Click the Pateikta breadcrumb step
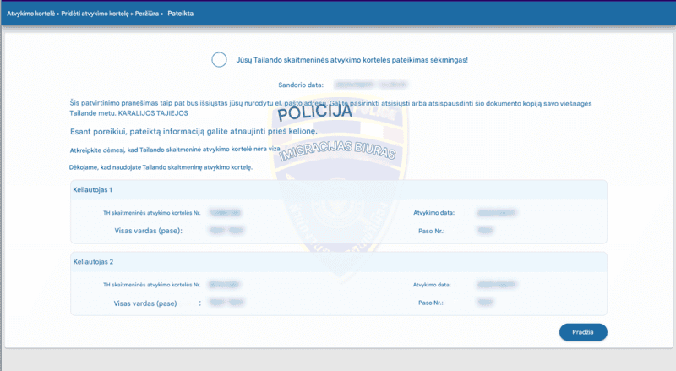 (x=180, y=14)
